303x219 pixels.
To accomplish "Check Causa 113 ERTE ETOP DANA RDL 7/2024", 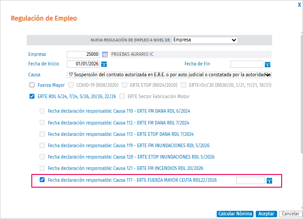I will click(x=42, y=134).
